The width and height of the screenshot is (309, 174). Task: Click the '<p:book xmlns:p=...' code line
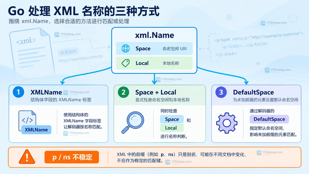coord(259,37)
